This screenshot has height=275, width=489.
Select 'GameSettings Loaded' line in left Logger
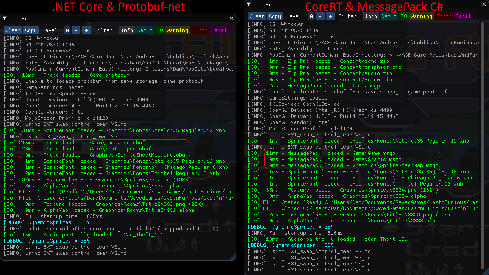44,87
